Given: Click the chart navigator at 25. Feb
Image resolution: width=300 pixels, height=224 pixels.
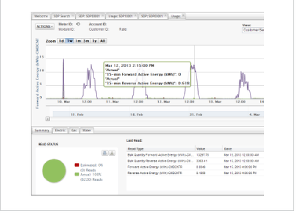Looking at the screenshot, I should coord(196,115).
